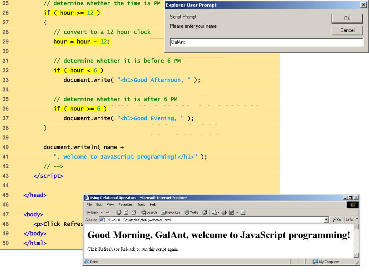Open the Edit menu in Internet Explorer

(99, 205)
